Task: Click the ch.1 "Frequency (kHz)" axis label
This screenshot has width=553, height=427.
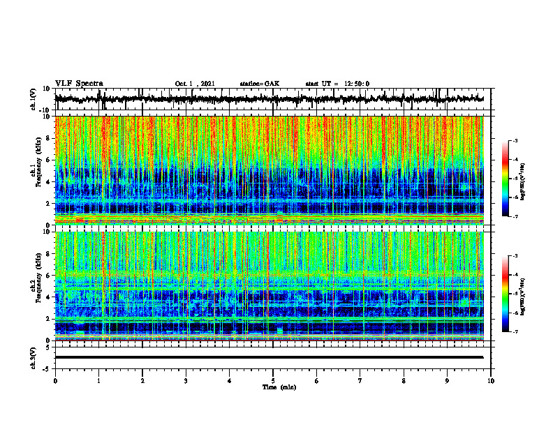Action: tap(39, 163)
